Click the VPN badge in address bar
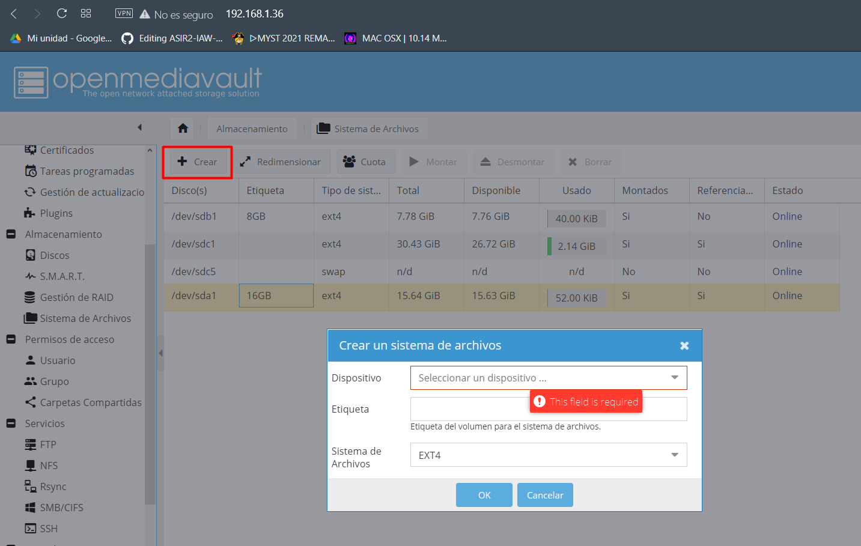 124,13
